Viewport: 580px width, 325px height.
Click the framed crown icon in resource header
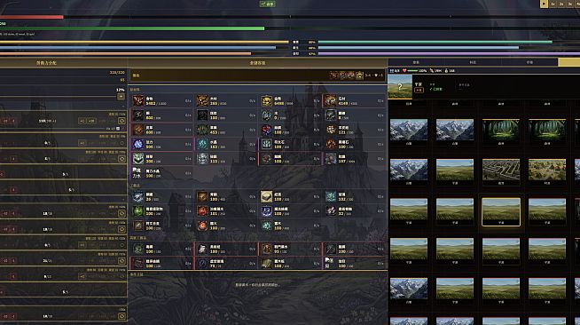coord(359,75)
